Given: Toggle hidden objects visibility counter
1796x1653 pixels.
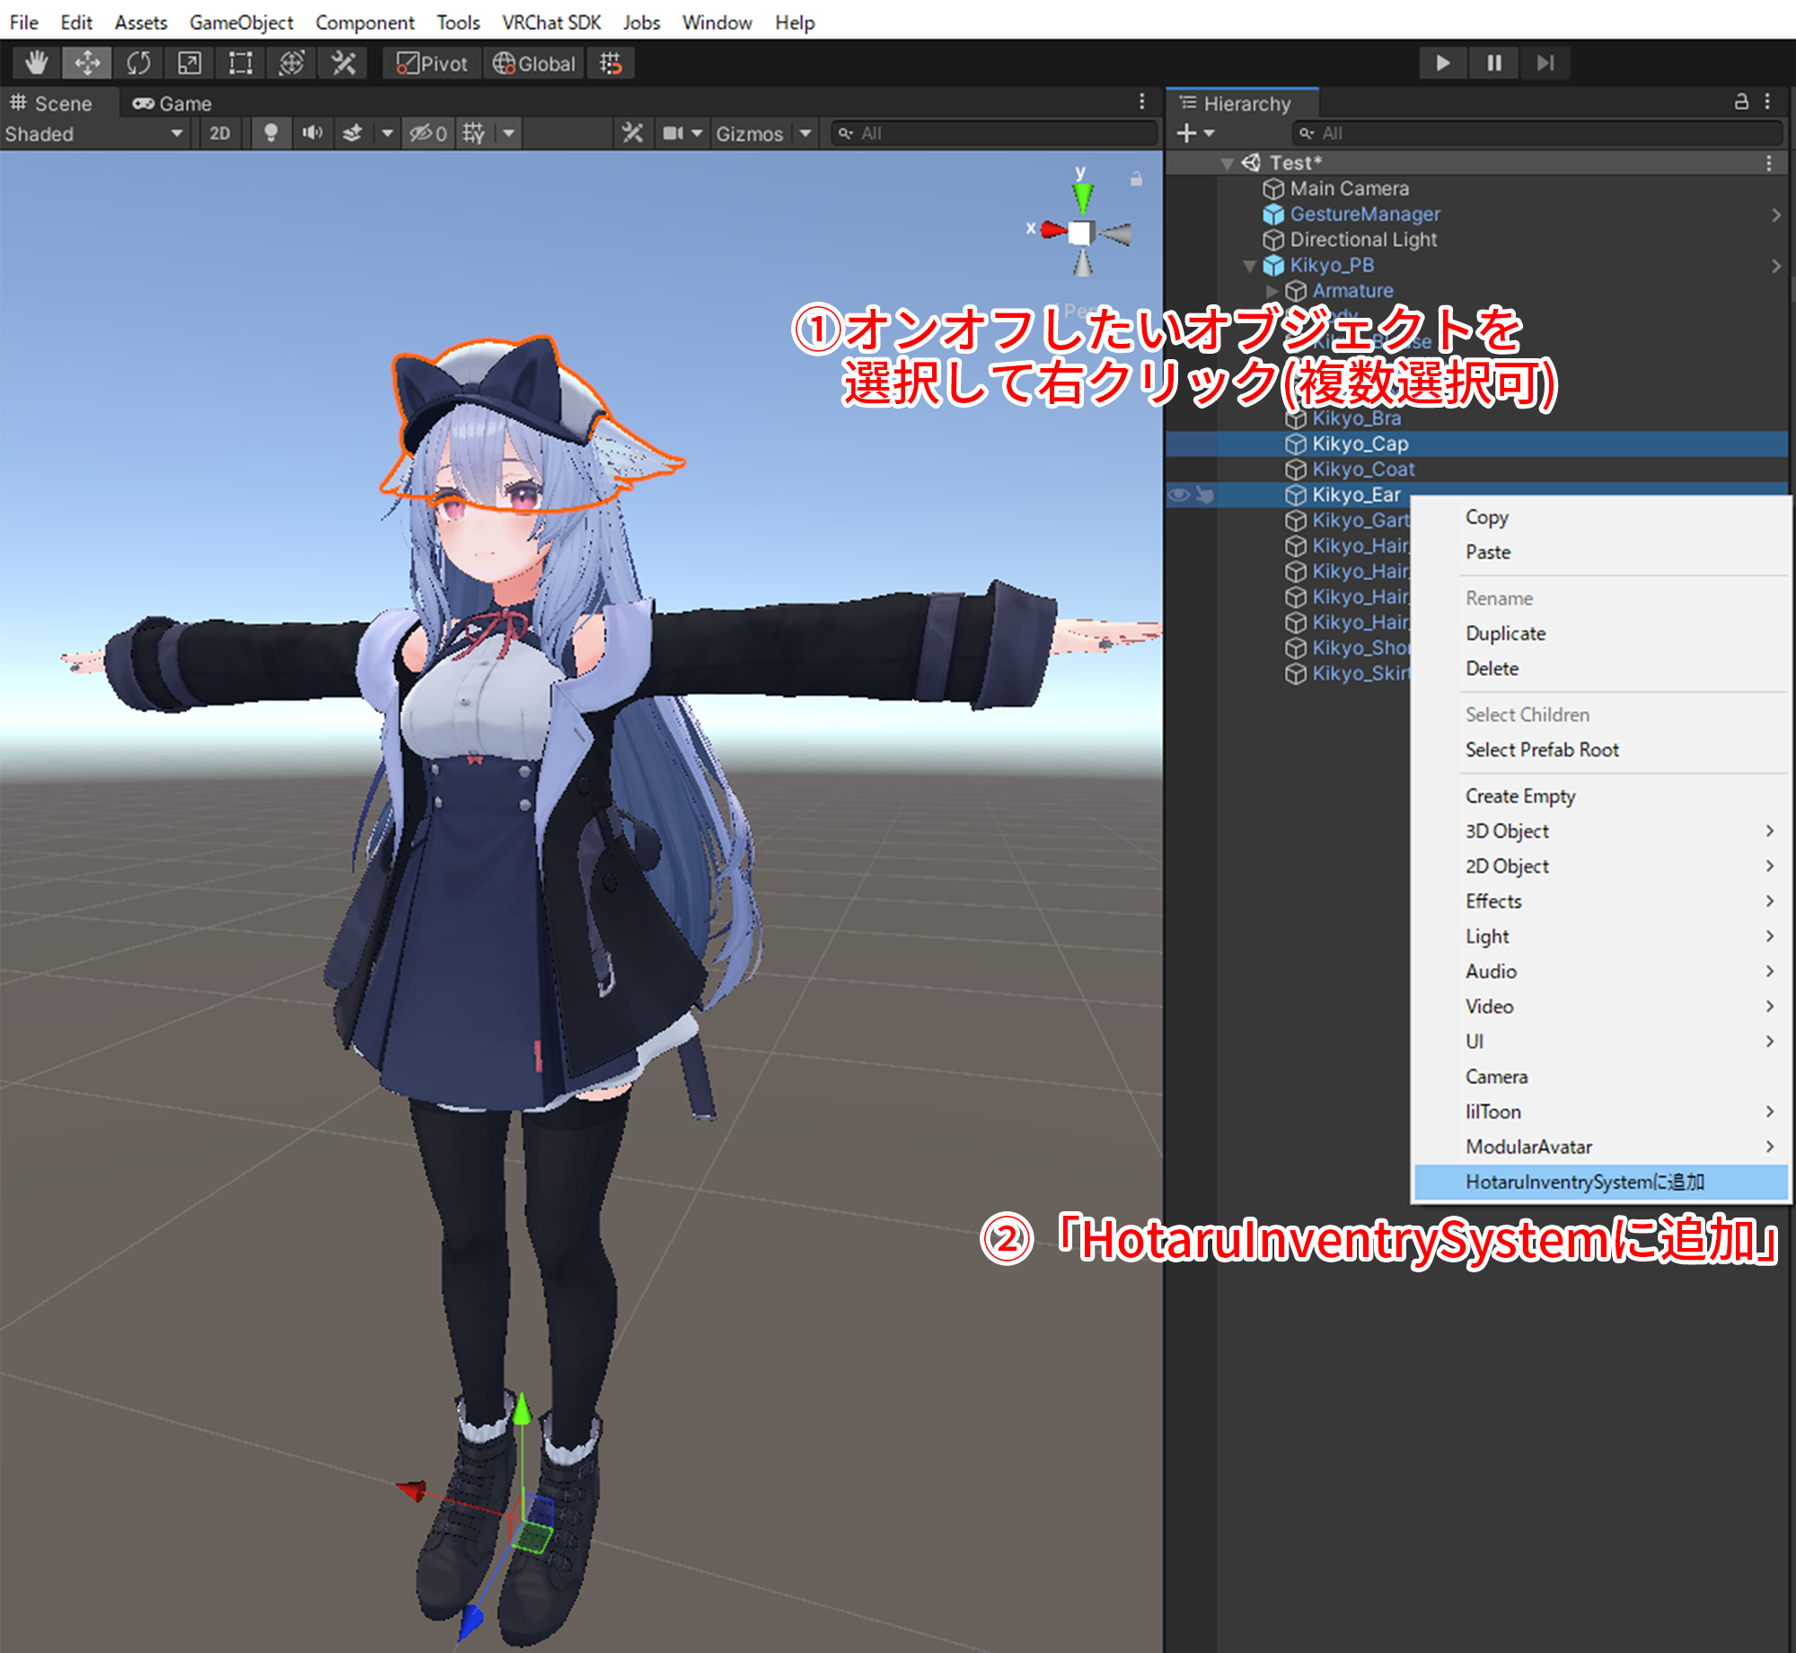Looking at the screenshot, I should click(427, 134).
